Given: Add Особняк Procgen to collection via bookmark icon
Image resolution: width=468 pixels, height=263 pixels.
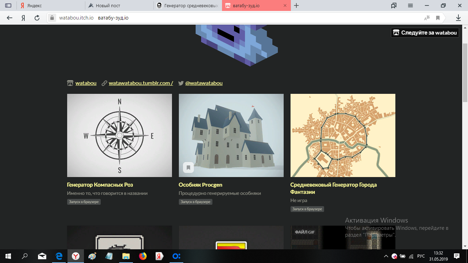Looking at the screenshot, I should click(188, 167).
